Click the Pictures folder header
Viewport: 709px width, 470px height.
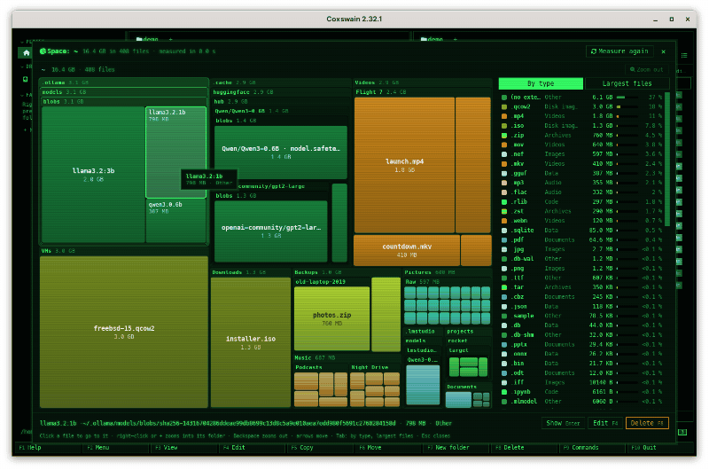point(448,272)
